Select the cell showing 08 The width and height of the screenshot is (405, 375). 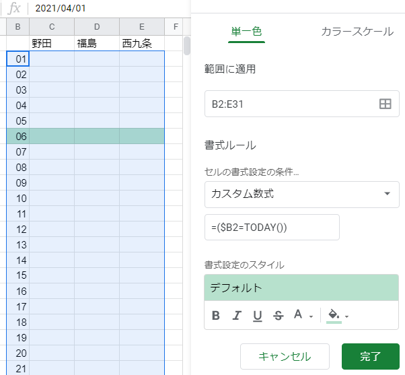[x=17, y=167]
